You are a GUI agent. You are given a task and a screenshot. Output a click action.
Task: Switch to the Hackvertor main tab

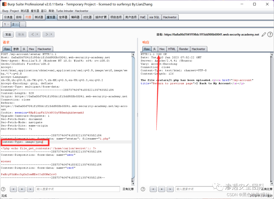click(170, 17)
